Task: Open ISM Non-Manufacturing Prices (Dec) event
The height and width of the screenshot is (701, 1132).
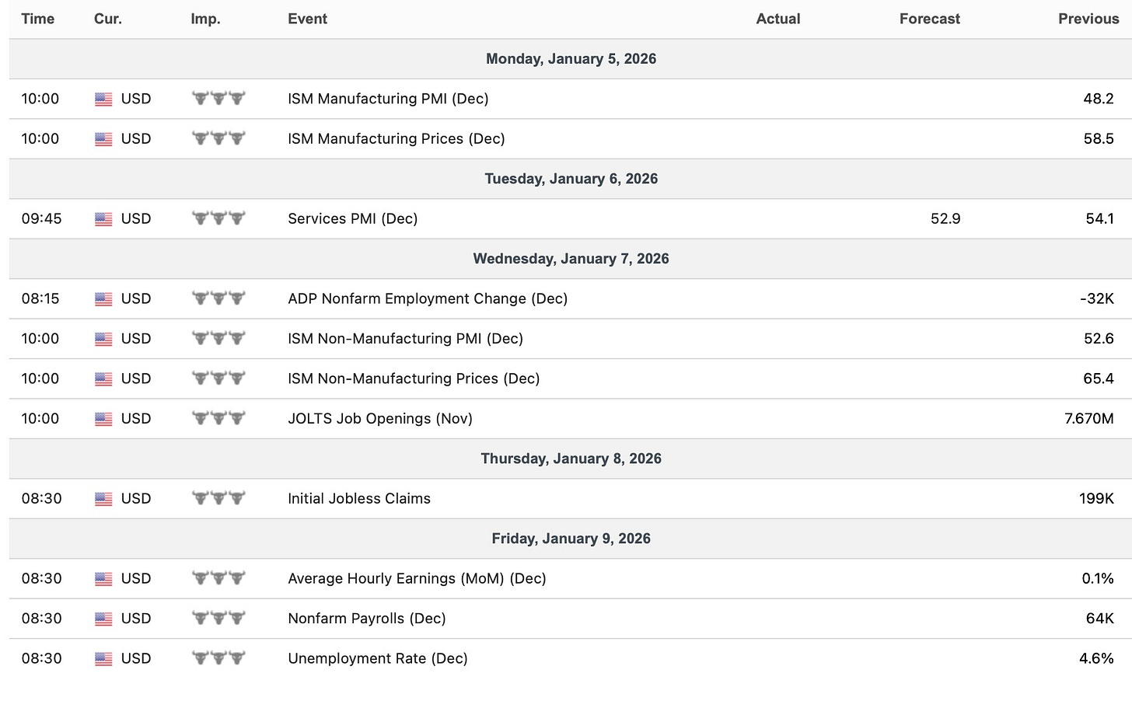Action: pyautogui.click(x=414, y=378)
